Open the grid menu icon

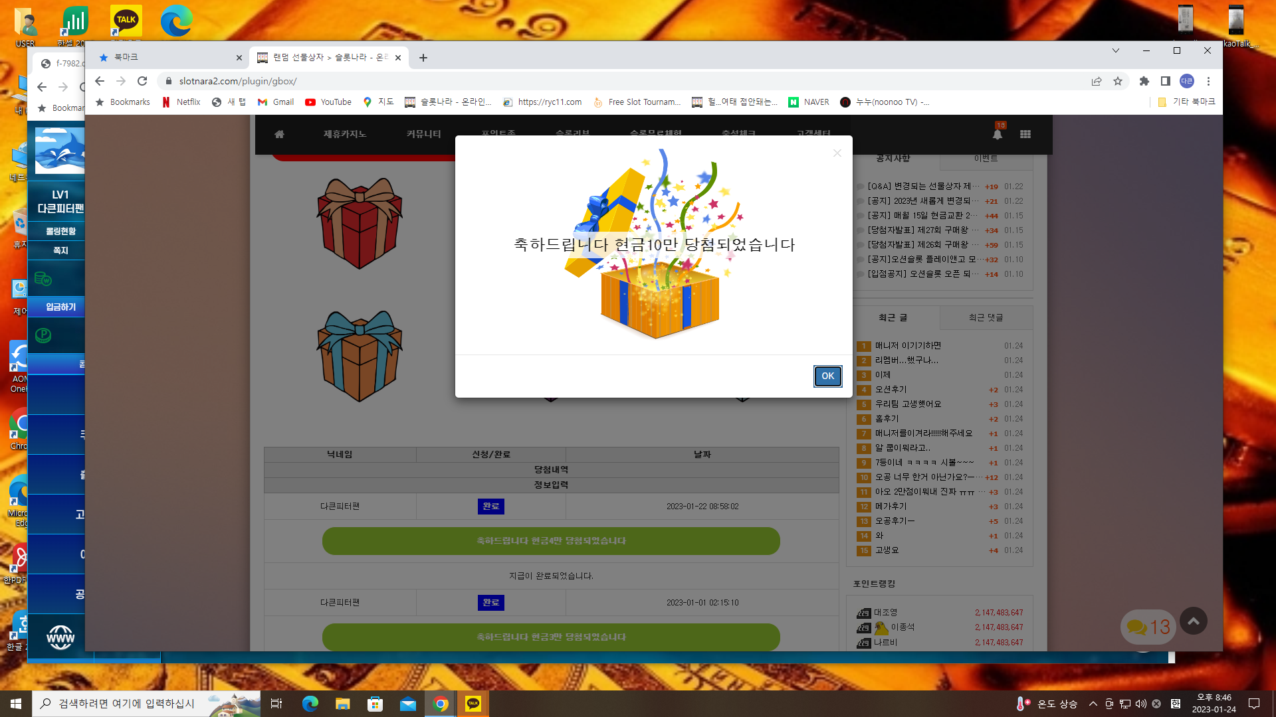[1025, 134]
